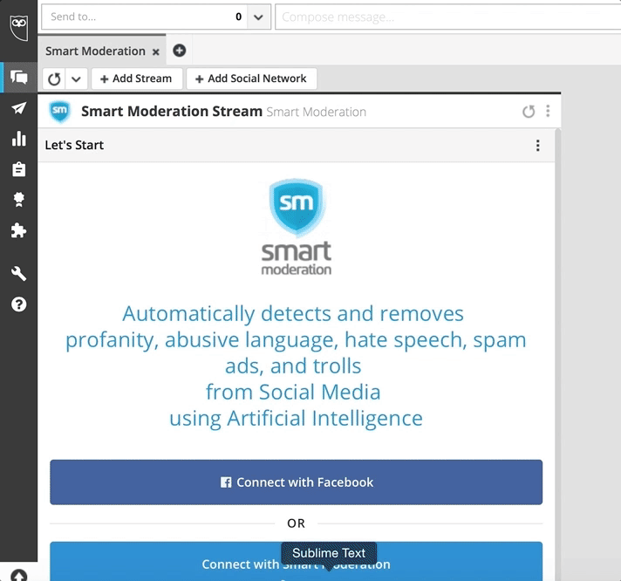Click the Smart Moderation Stream title

[x=172, y=112]
